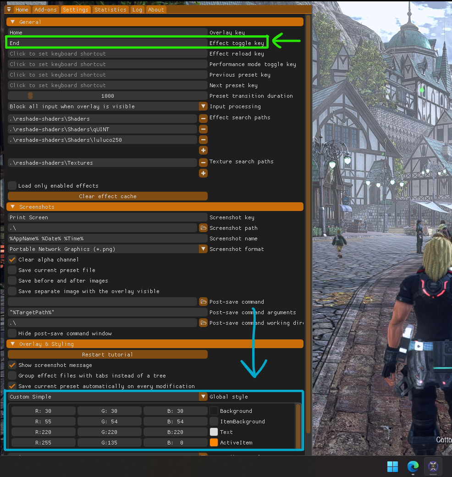Viewport: 452px width, 477px height.
Task: Open the ActiveItem color swatch
Action: point(214,443)
